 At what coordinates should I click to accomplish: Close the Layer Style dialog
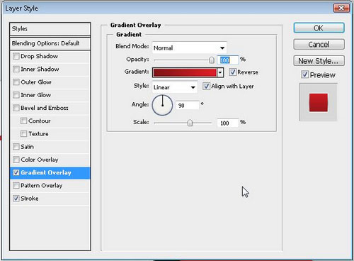[x=341, y=9]
